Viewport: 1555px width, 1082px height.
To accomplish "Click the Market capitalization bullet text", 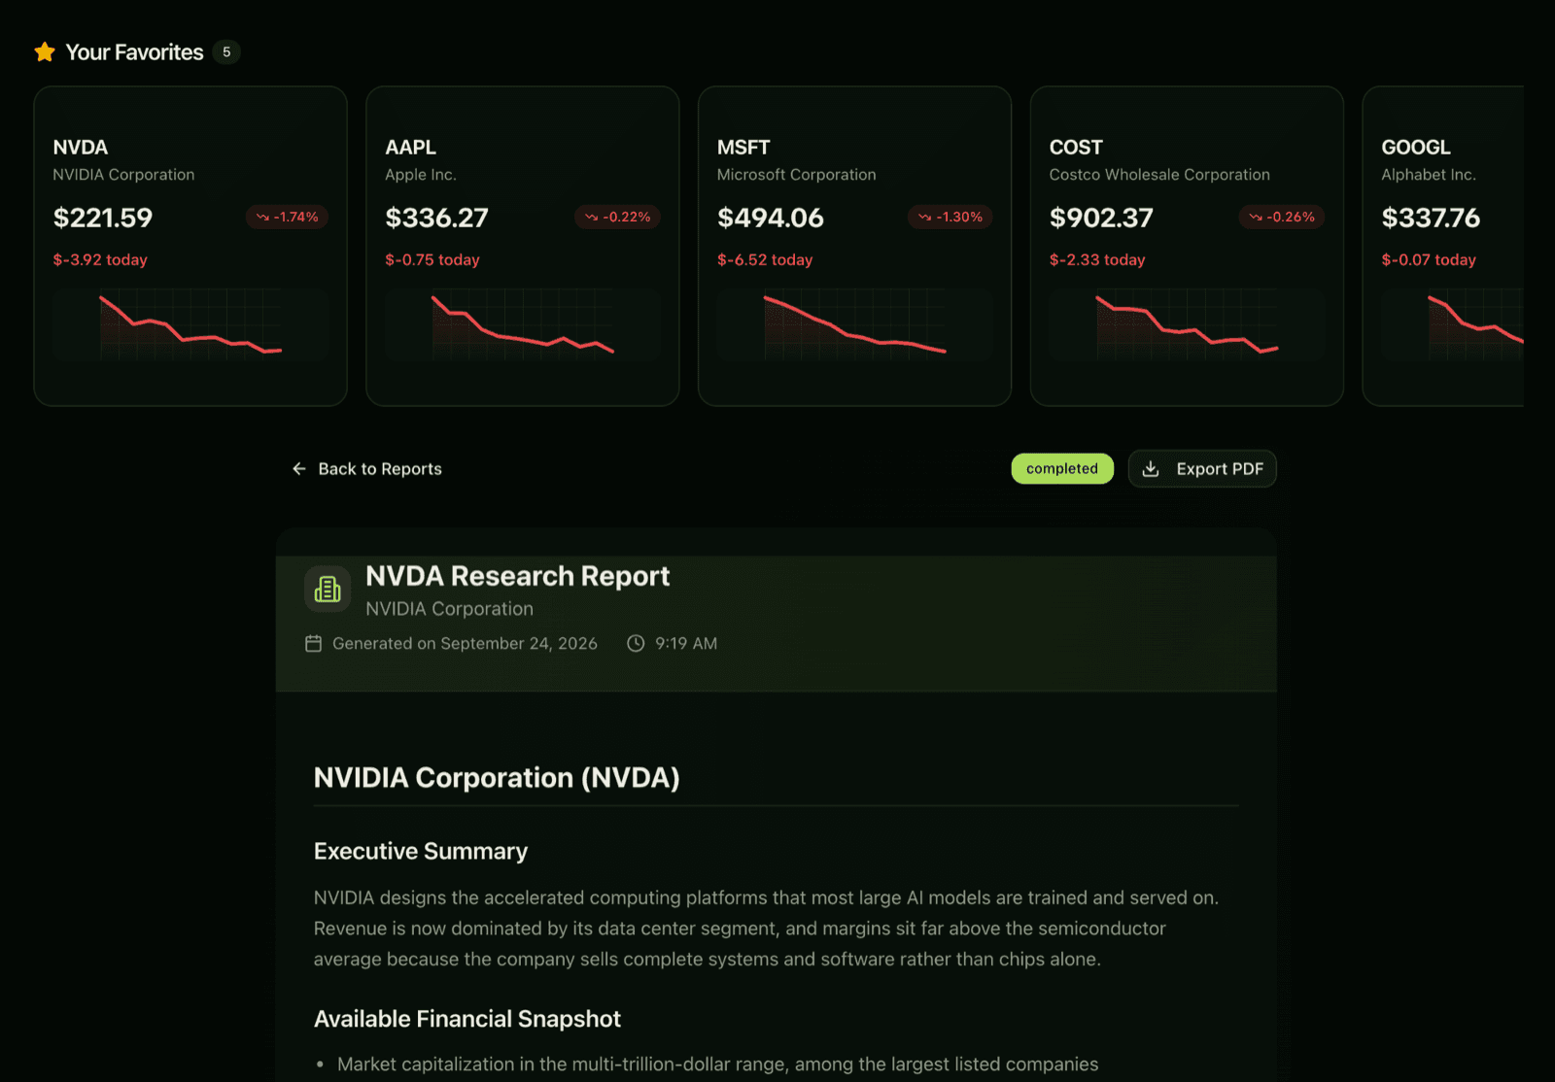I will click(718, 1065).
